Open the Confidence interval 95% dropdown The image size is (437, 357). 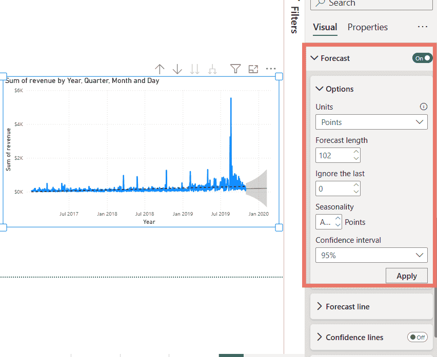[371, 255]
